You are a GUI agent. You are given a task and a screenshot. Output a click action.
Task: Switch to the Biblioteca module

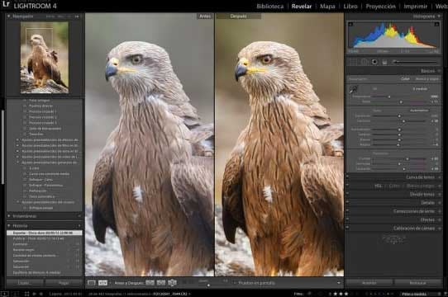pyautogui.click(x=269, y=6)
